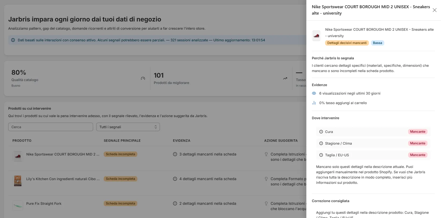The image size is (441, 218).
Task: Click the Cura label in Dove intervenire
Action: point(329,132)
